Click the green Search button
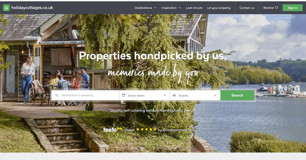This screenshot has height=160, width=306. point(237,95)
